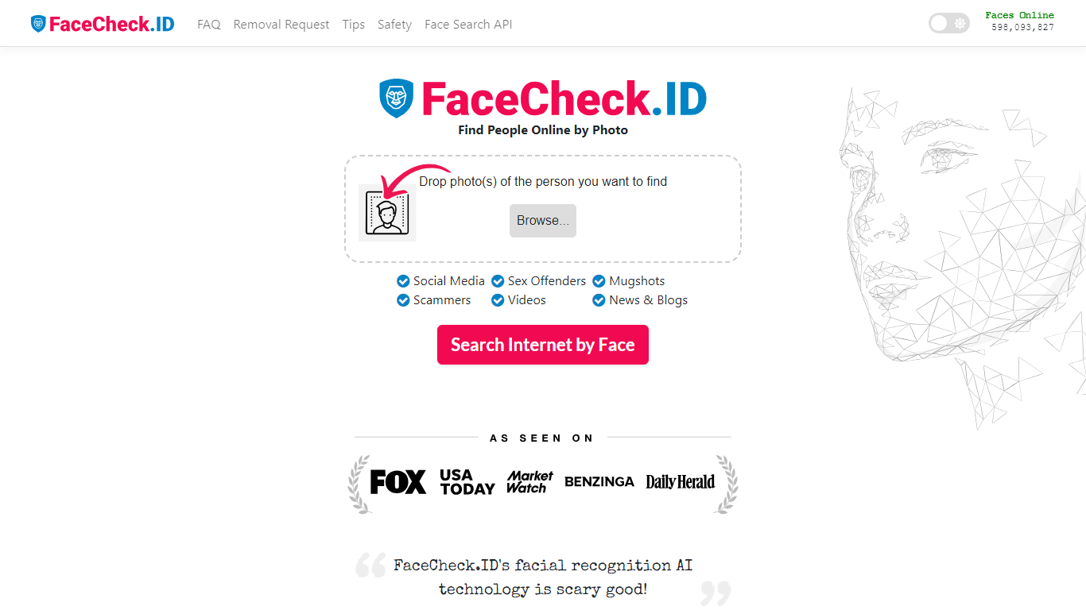This screenshot has height=610, width=1086.
Task: Disable the Mugshots checkbox
Action: pos(599,281)
